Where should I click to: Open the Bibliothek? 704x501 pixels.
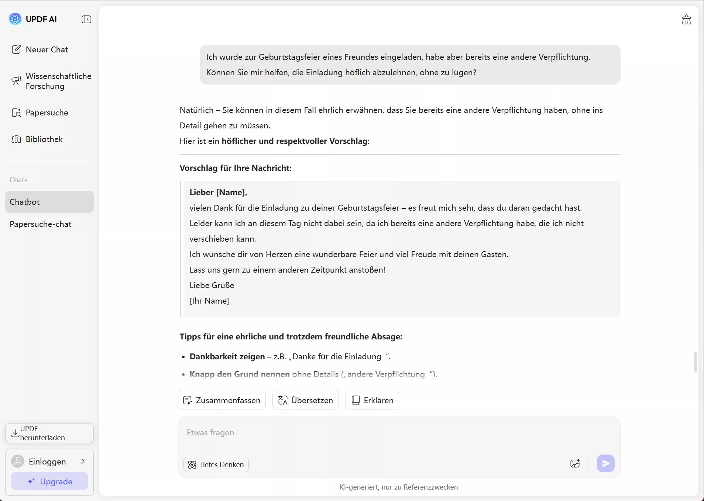(44, 139)
